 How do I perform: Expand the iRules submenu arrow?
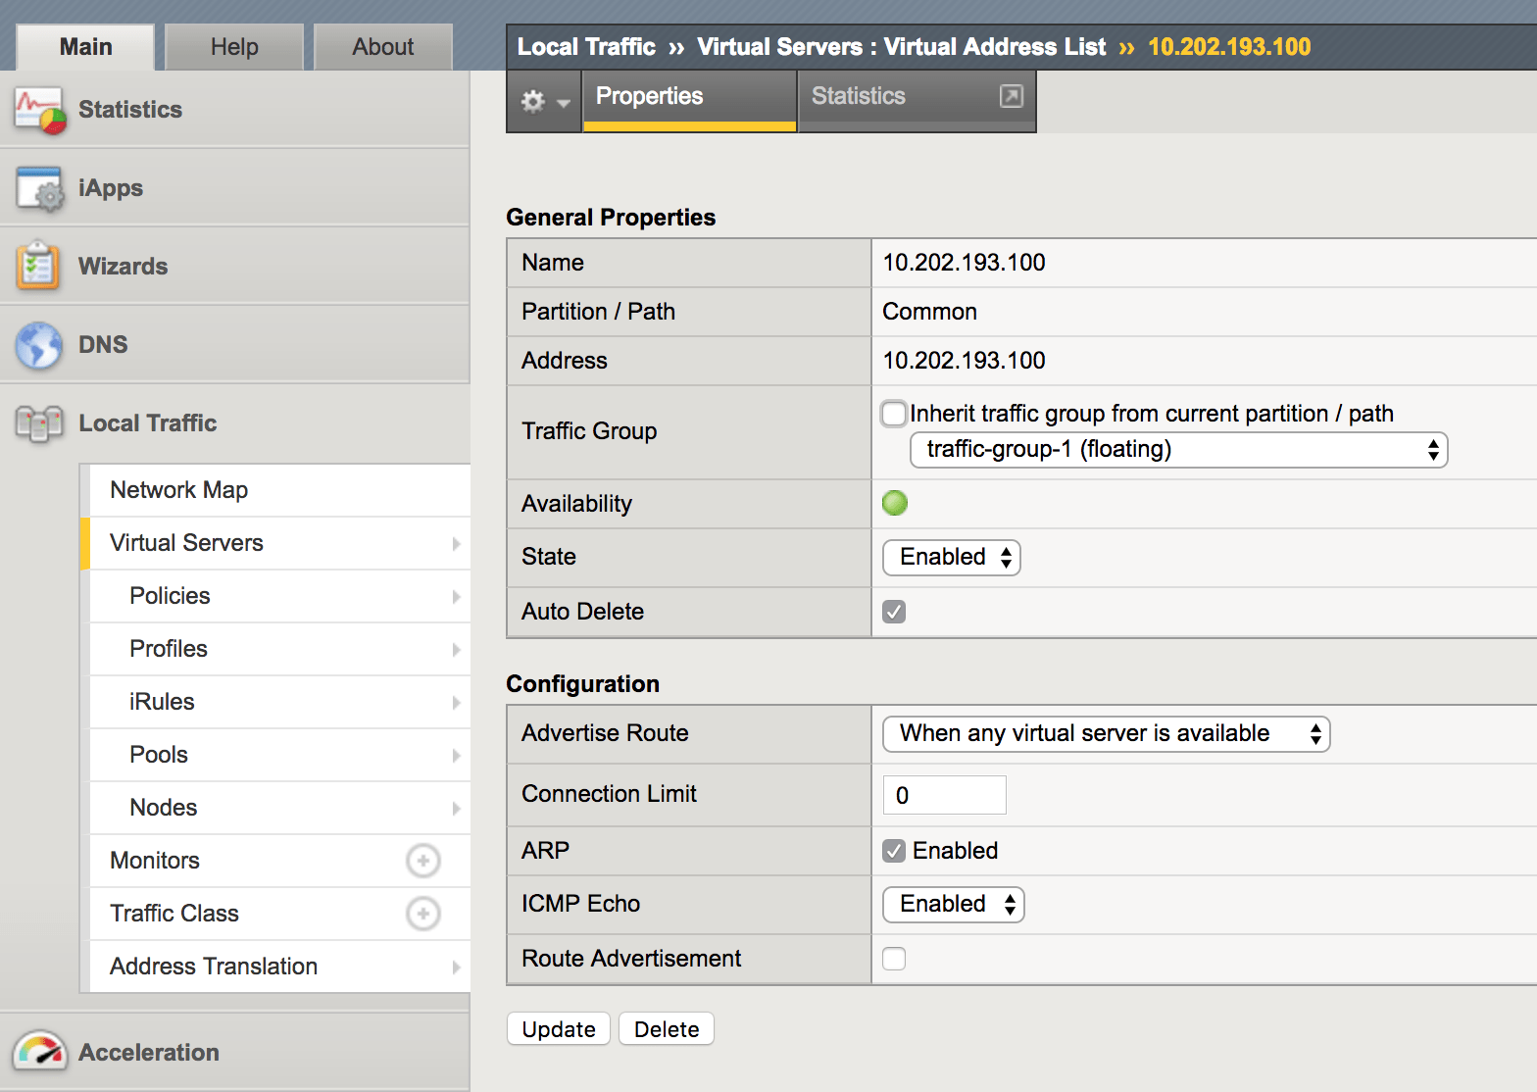click(456, 702)
